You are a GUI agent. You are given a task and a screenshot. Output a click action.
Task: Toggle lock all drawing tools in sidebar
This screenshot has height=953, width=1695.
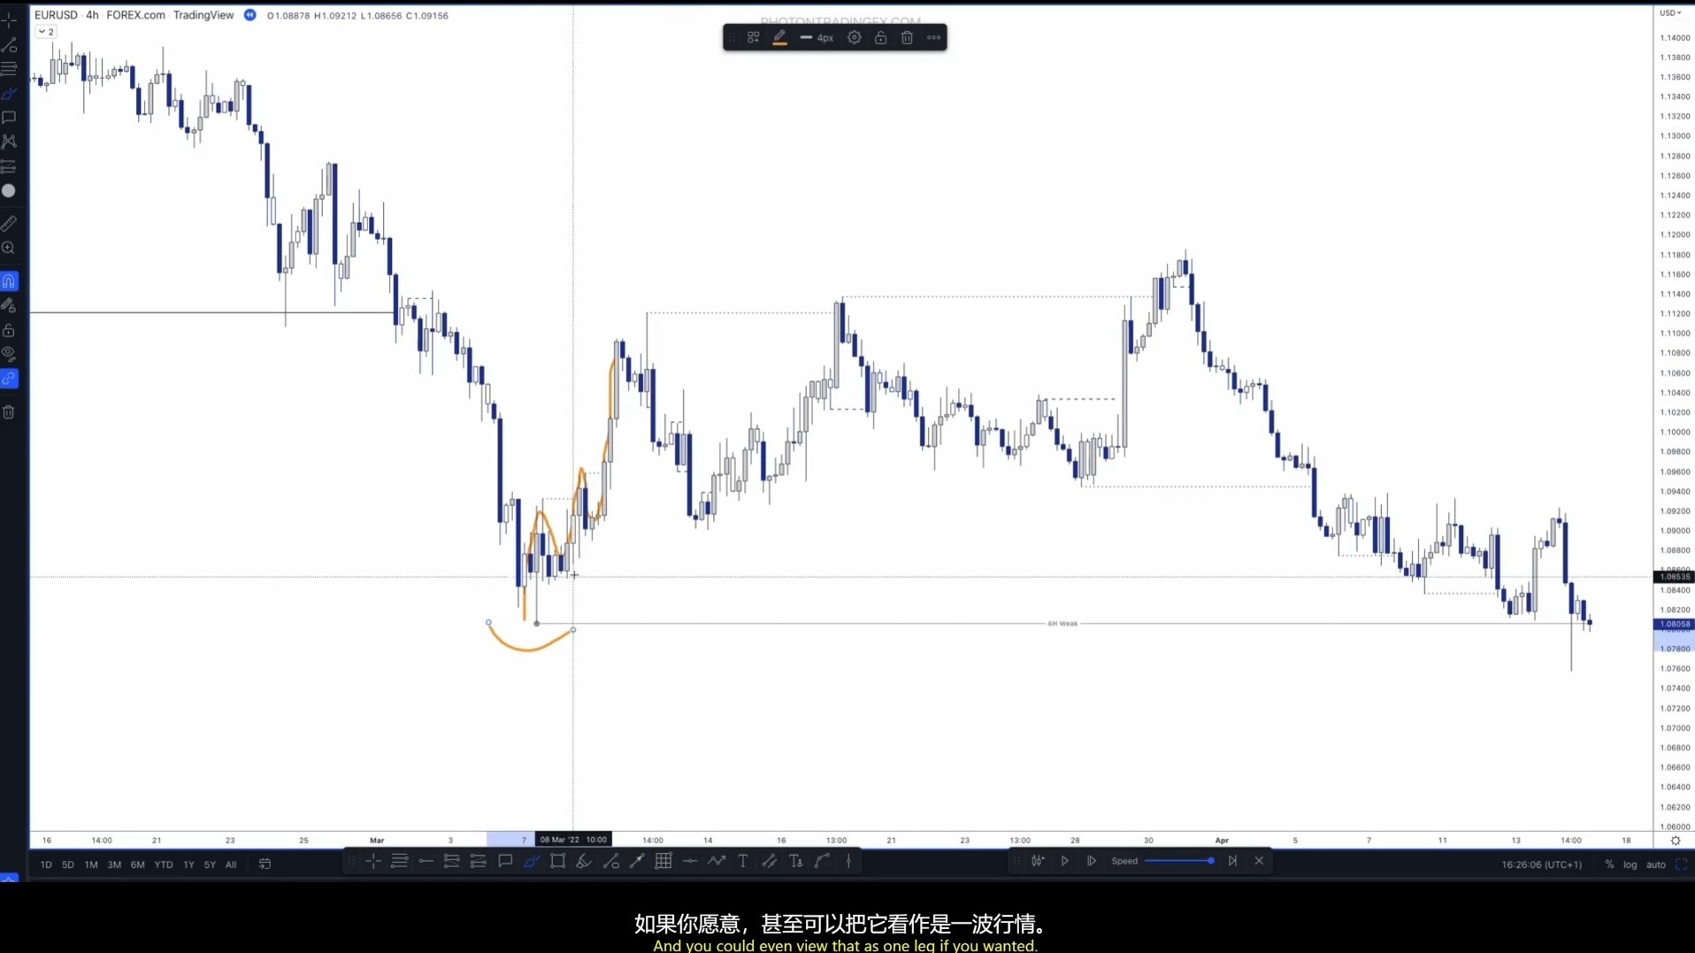point(9,331)
